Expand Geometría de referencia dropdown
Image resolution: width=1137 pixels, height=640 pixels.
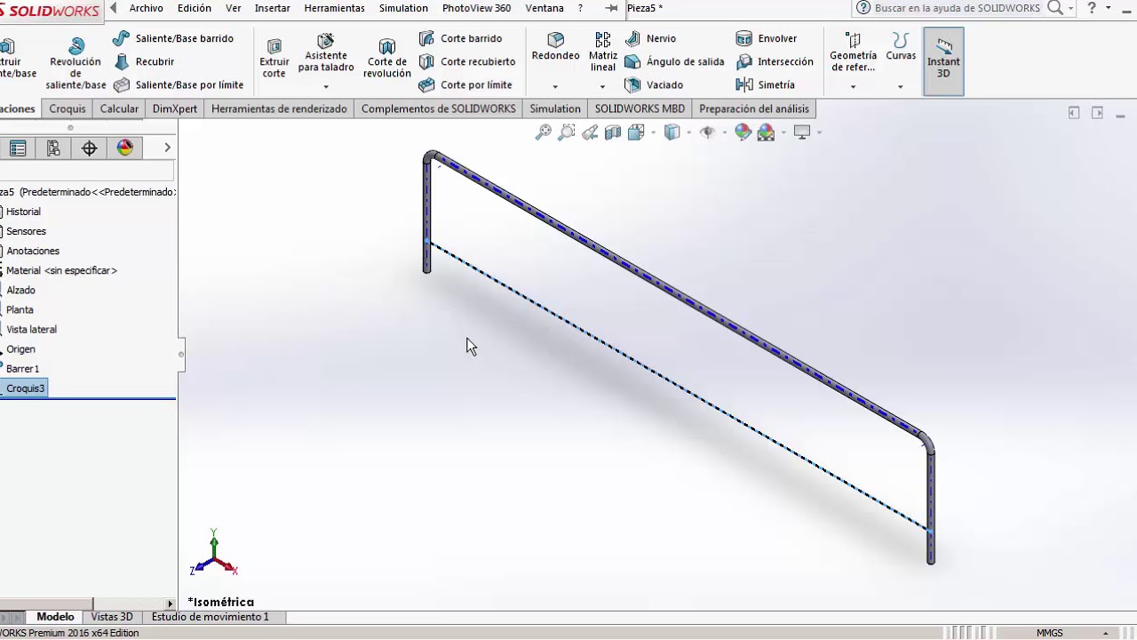click(x=853, y=87)
